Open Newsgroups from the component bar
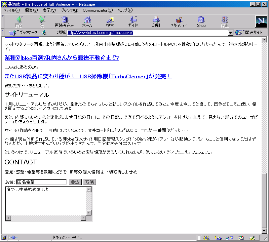The image size is (269, 242). click(x=229, y=238)
